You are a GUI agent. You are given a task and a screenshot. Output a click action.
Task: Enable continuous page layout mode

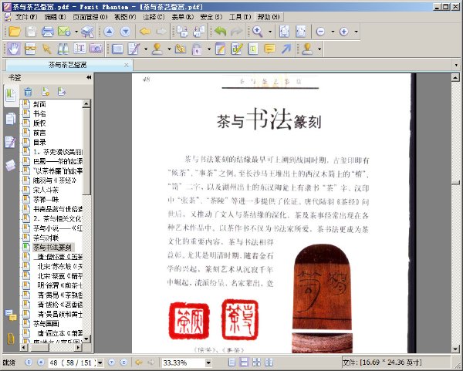pos(244,363)
